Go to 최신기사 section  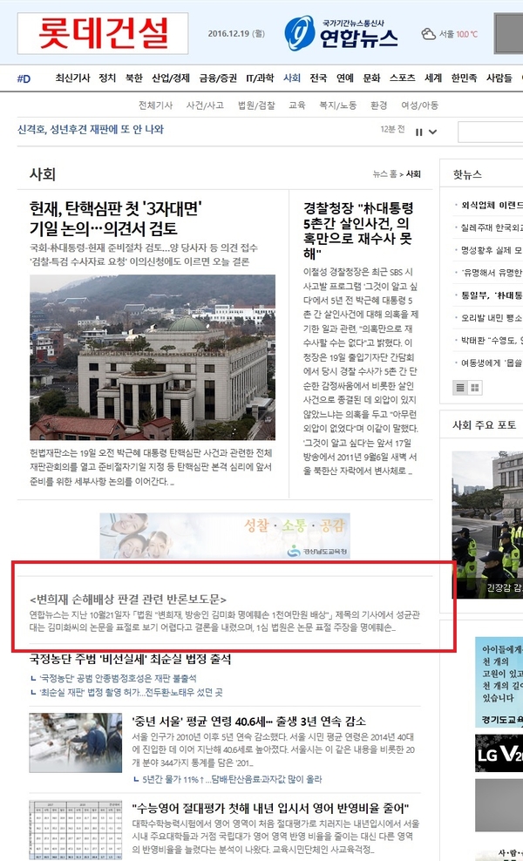[72, 78]
